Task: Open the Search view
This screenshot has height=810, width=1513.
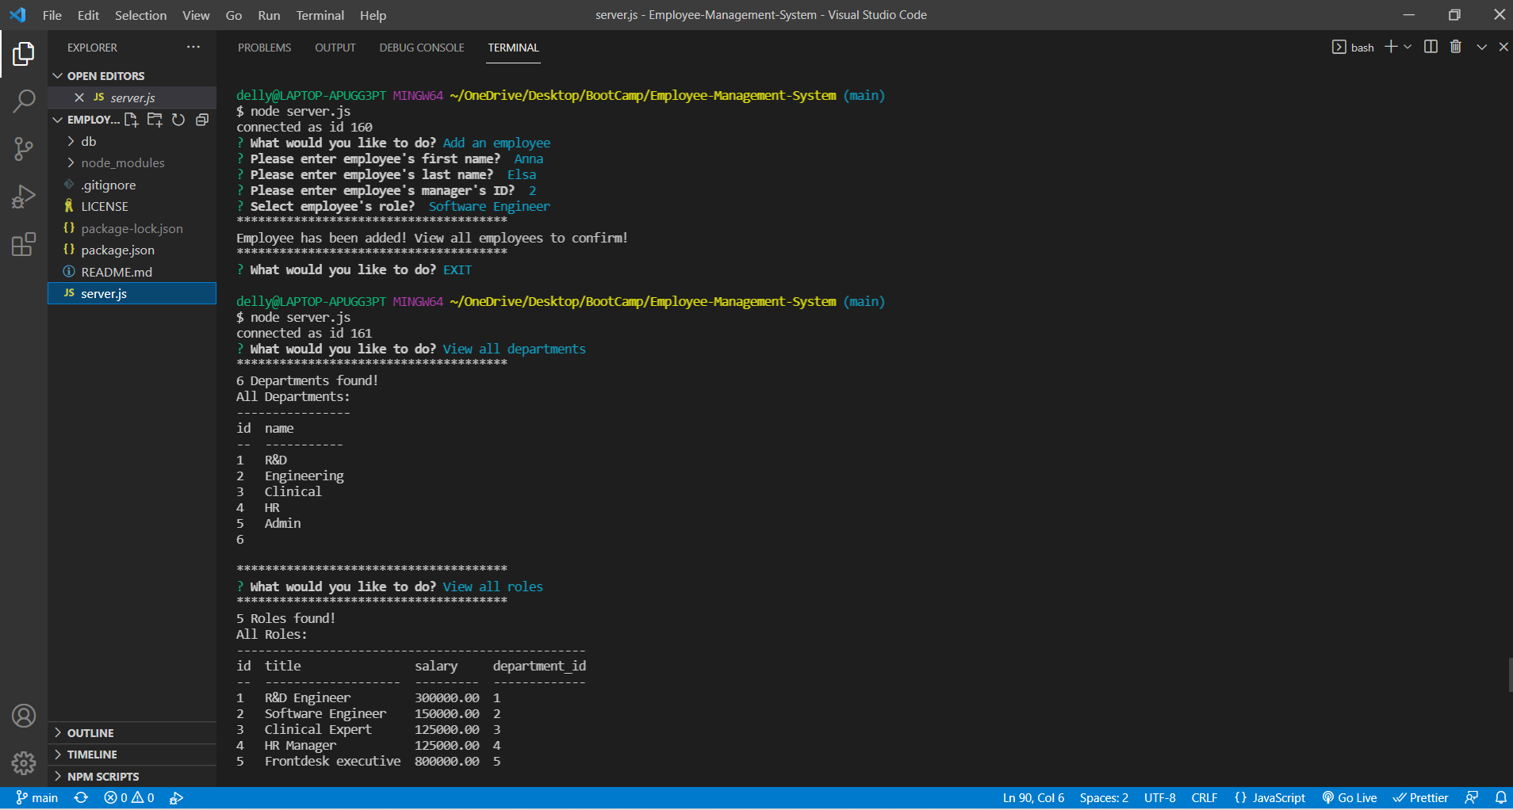Action: click(23, 101)
